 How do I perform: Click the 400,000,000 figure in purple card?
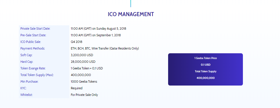click(206, 78)
